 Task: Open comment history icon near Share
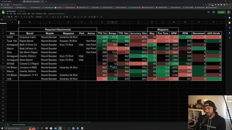click(x=208, y=12)
